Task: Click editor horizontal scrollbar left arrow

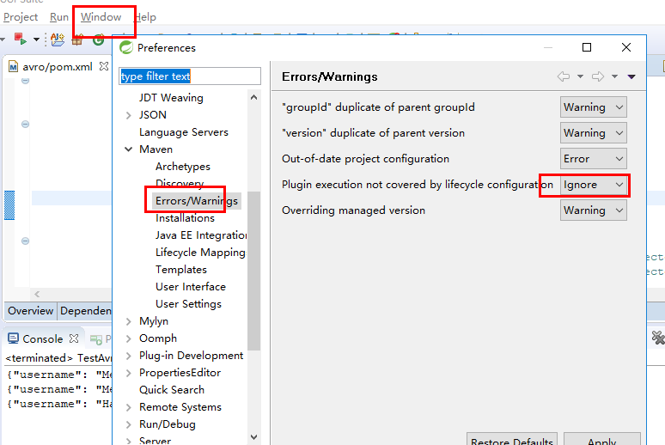Action: pos(37,294)
